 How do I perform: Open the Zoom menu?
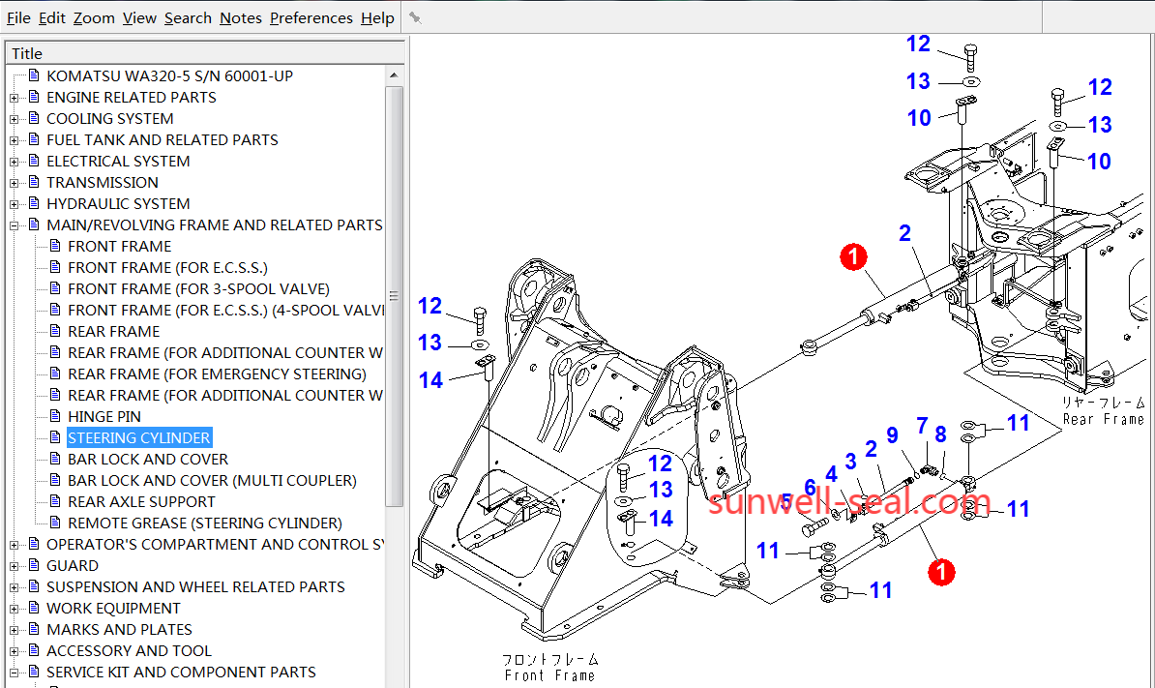pyautogui.click(x=94, y=17)
